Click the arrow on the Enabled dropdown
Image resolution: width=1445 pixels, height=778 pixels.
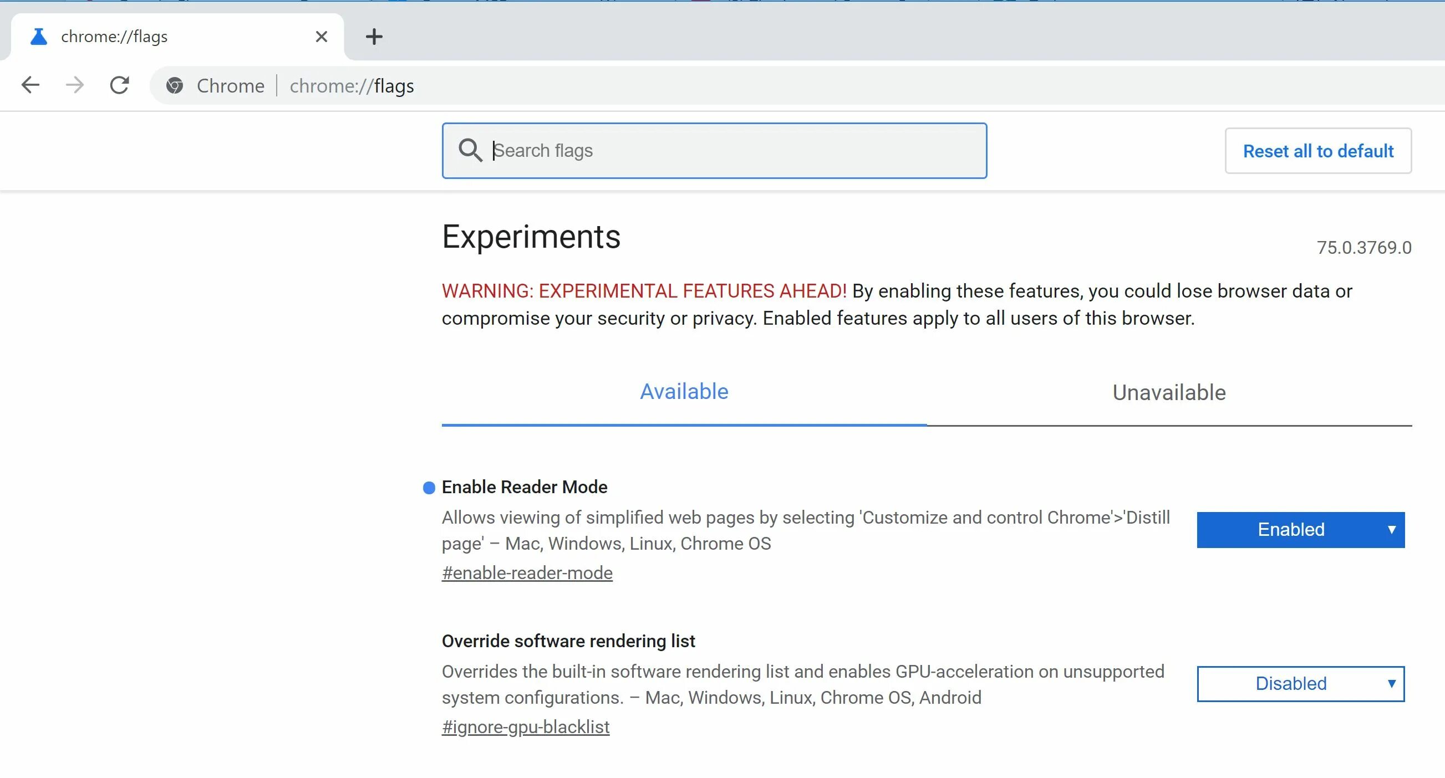(x=1391, y=529)
